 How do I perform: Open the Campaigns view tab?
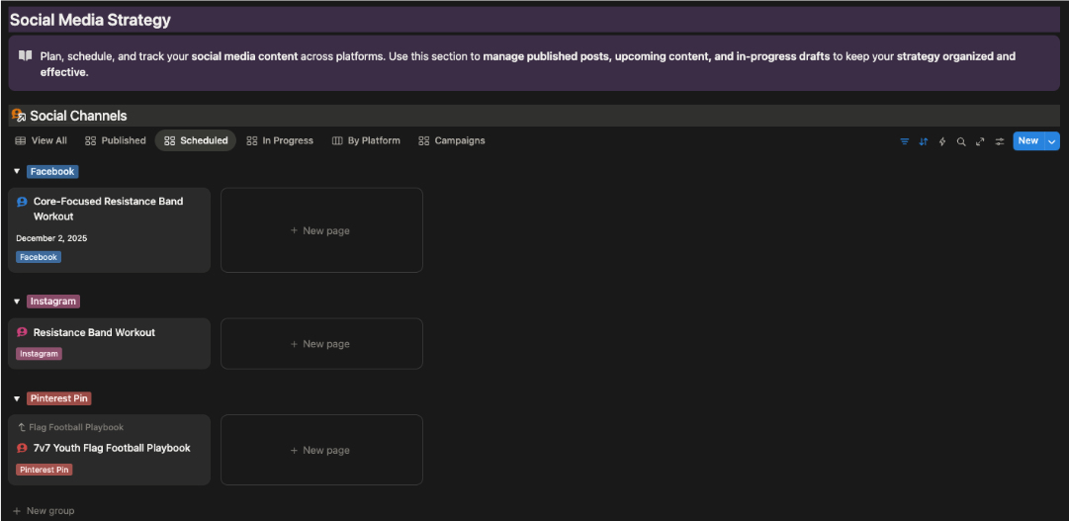click(452, 140)
